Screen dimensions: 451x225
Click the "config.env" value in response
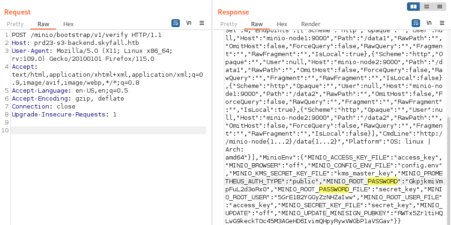tap(421, 166)
